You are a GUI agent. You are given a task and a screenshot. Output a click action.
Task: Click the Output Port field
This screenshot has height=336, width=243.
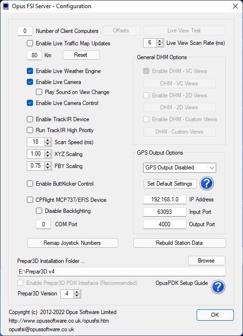click(x=165, y=224)
